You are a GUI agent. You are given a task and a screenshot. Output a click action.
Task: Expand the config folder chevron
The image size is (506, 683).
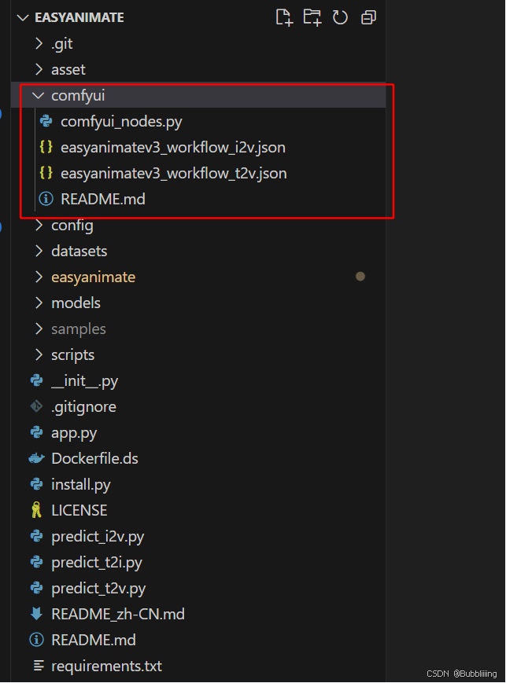(39, 226)
